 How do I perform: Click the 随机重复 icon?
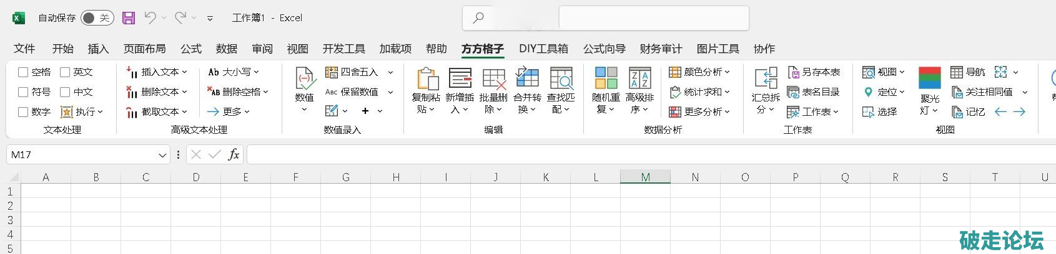(x=606, y=79)
